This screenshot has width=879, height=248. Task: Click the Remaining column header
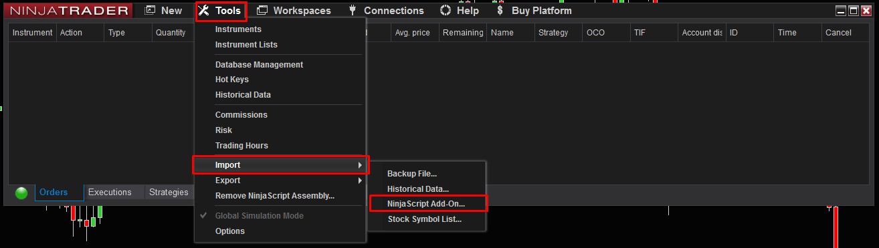pos(464,33)
